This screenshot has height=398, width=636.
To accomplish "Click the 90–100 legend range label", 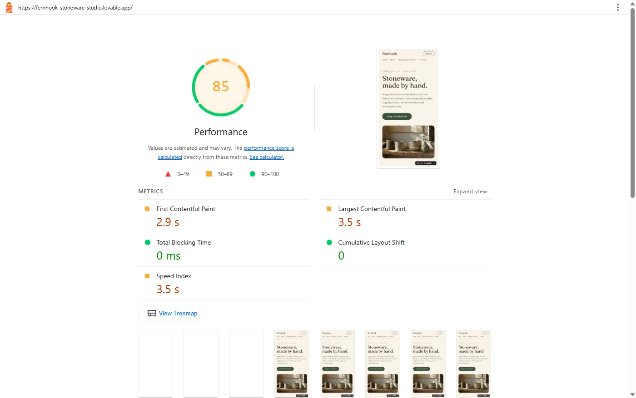I will point(270,174).
